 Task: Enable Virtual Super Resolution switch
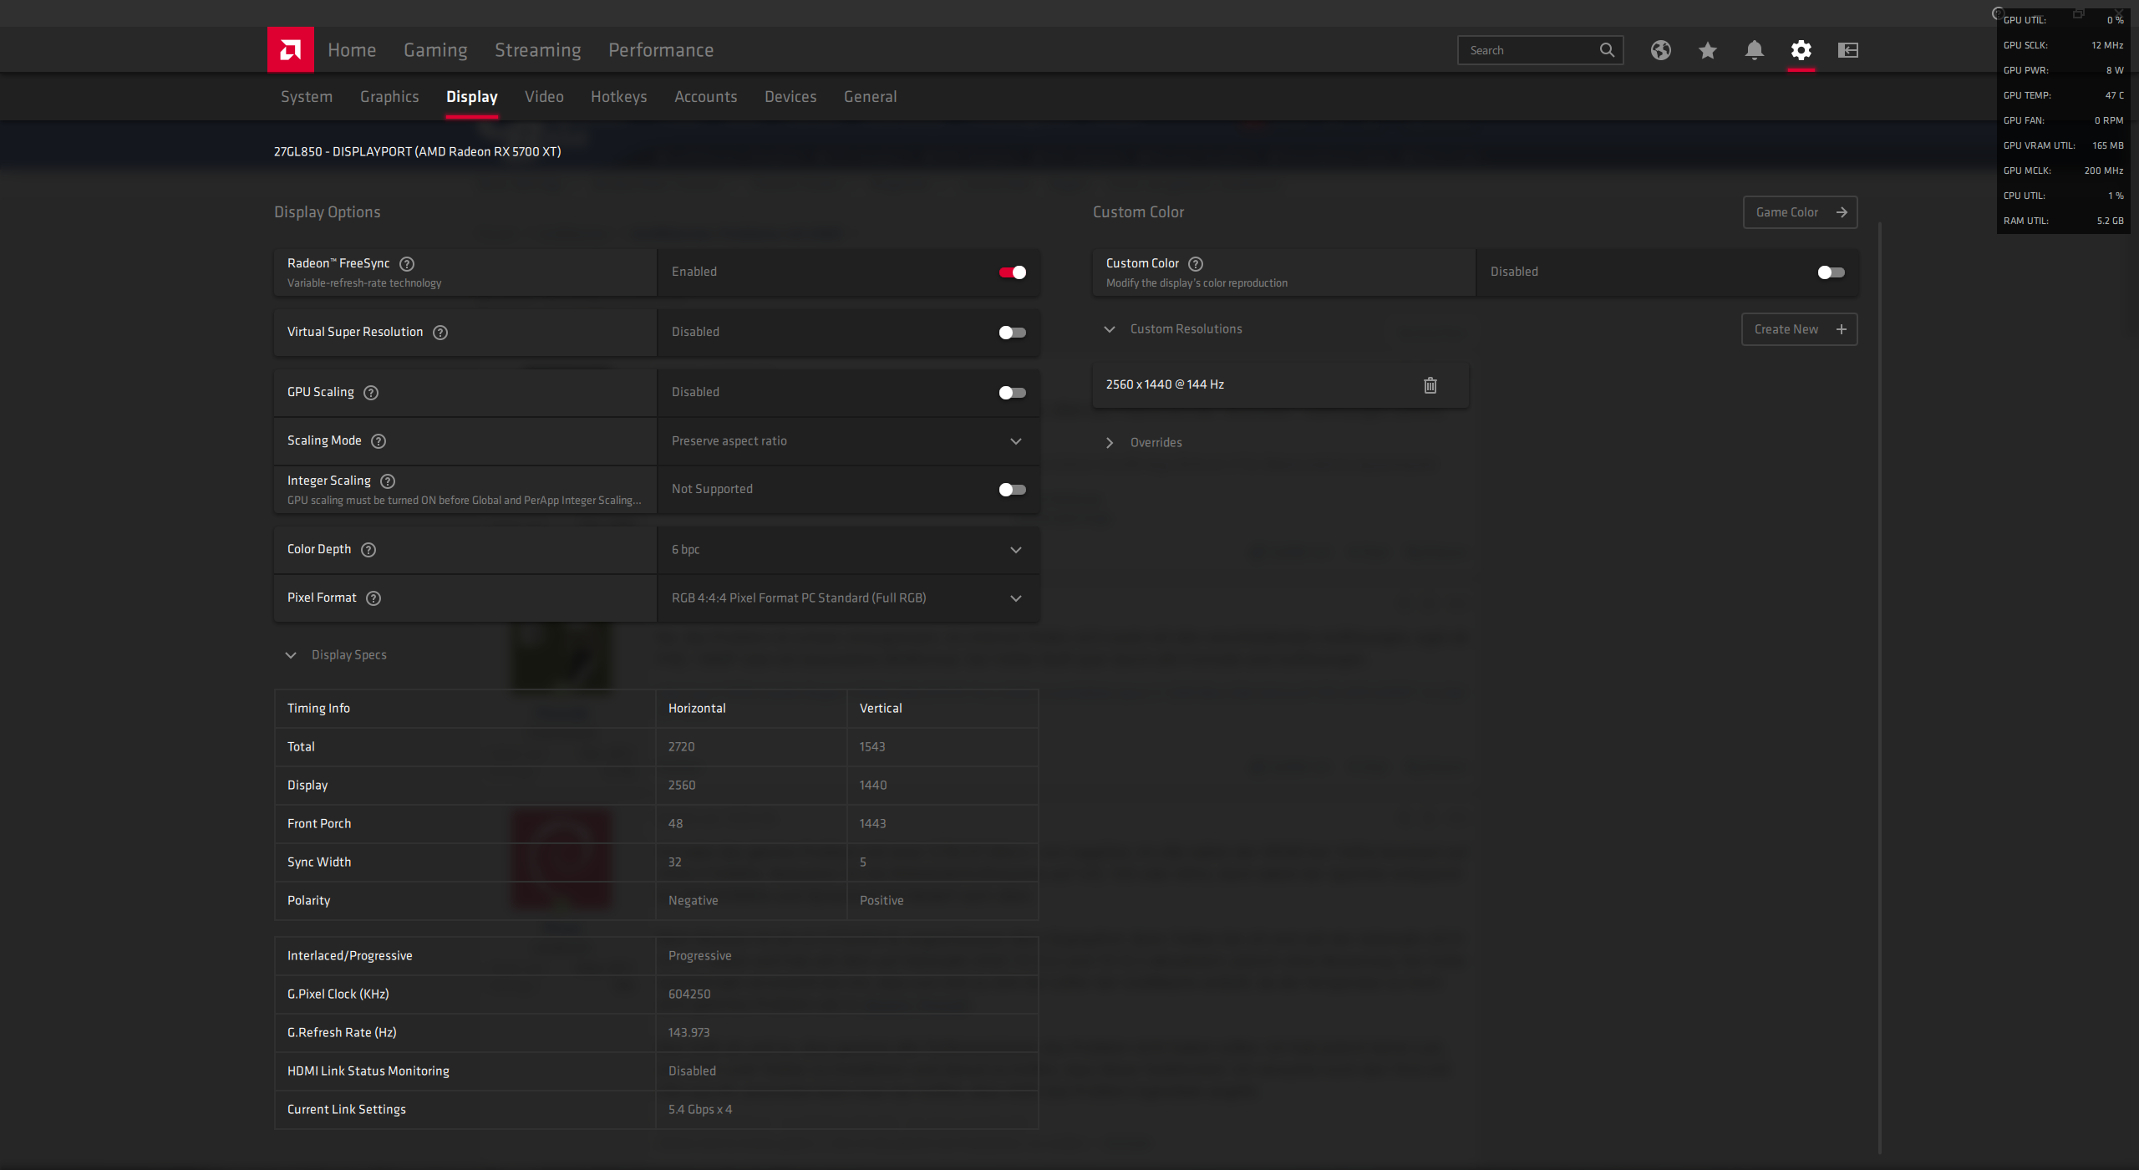(x=1012, y=333)
